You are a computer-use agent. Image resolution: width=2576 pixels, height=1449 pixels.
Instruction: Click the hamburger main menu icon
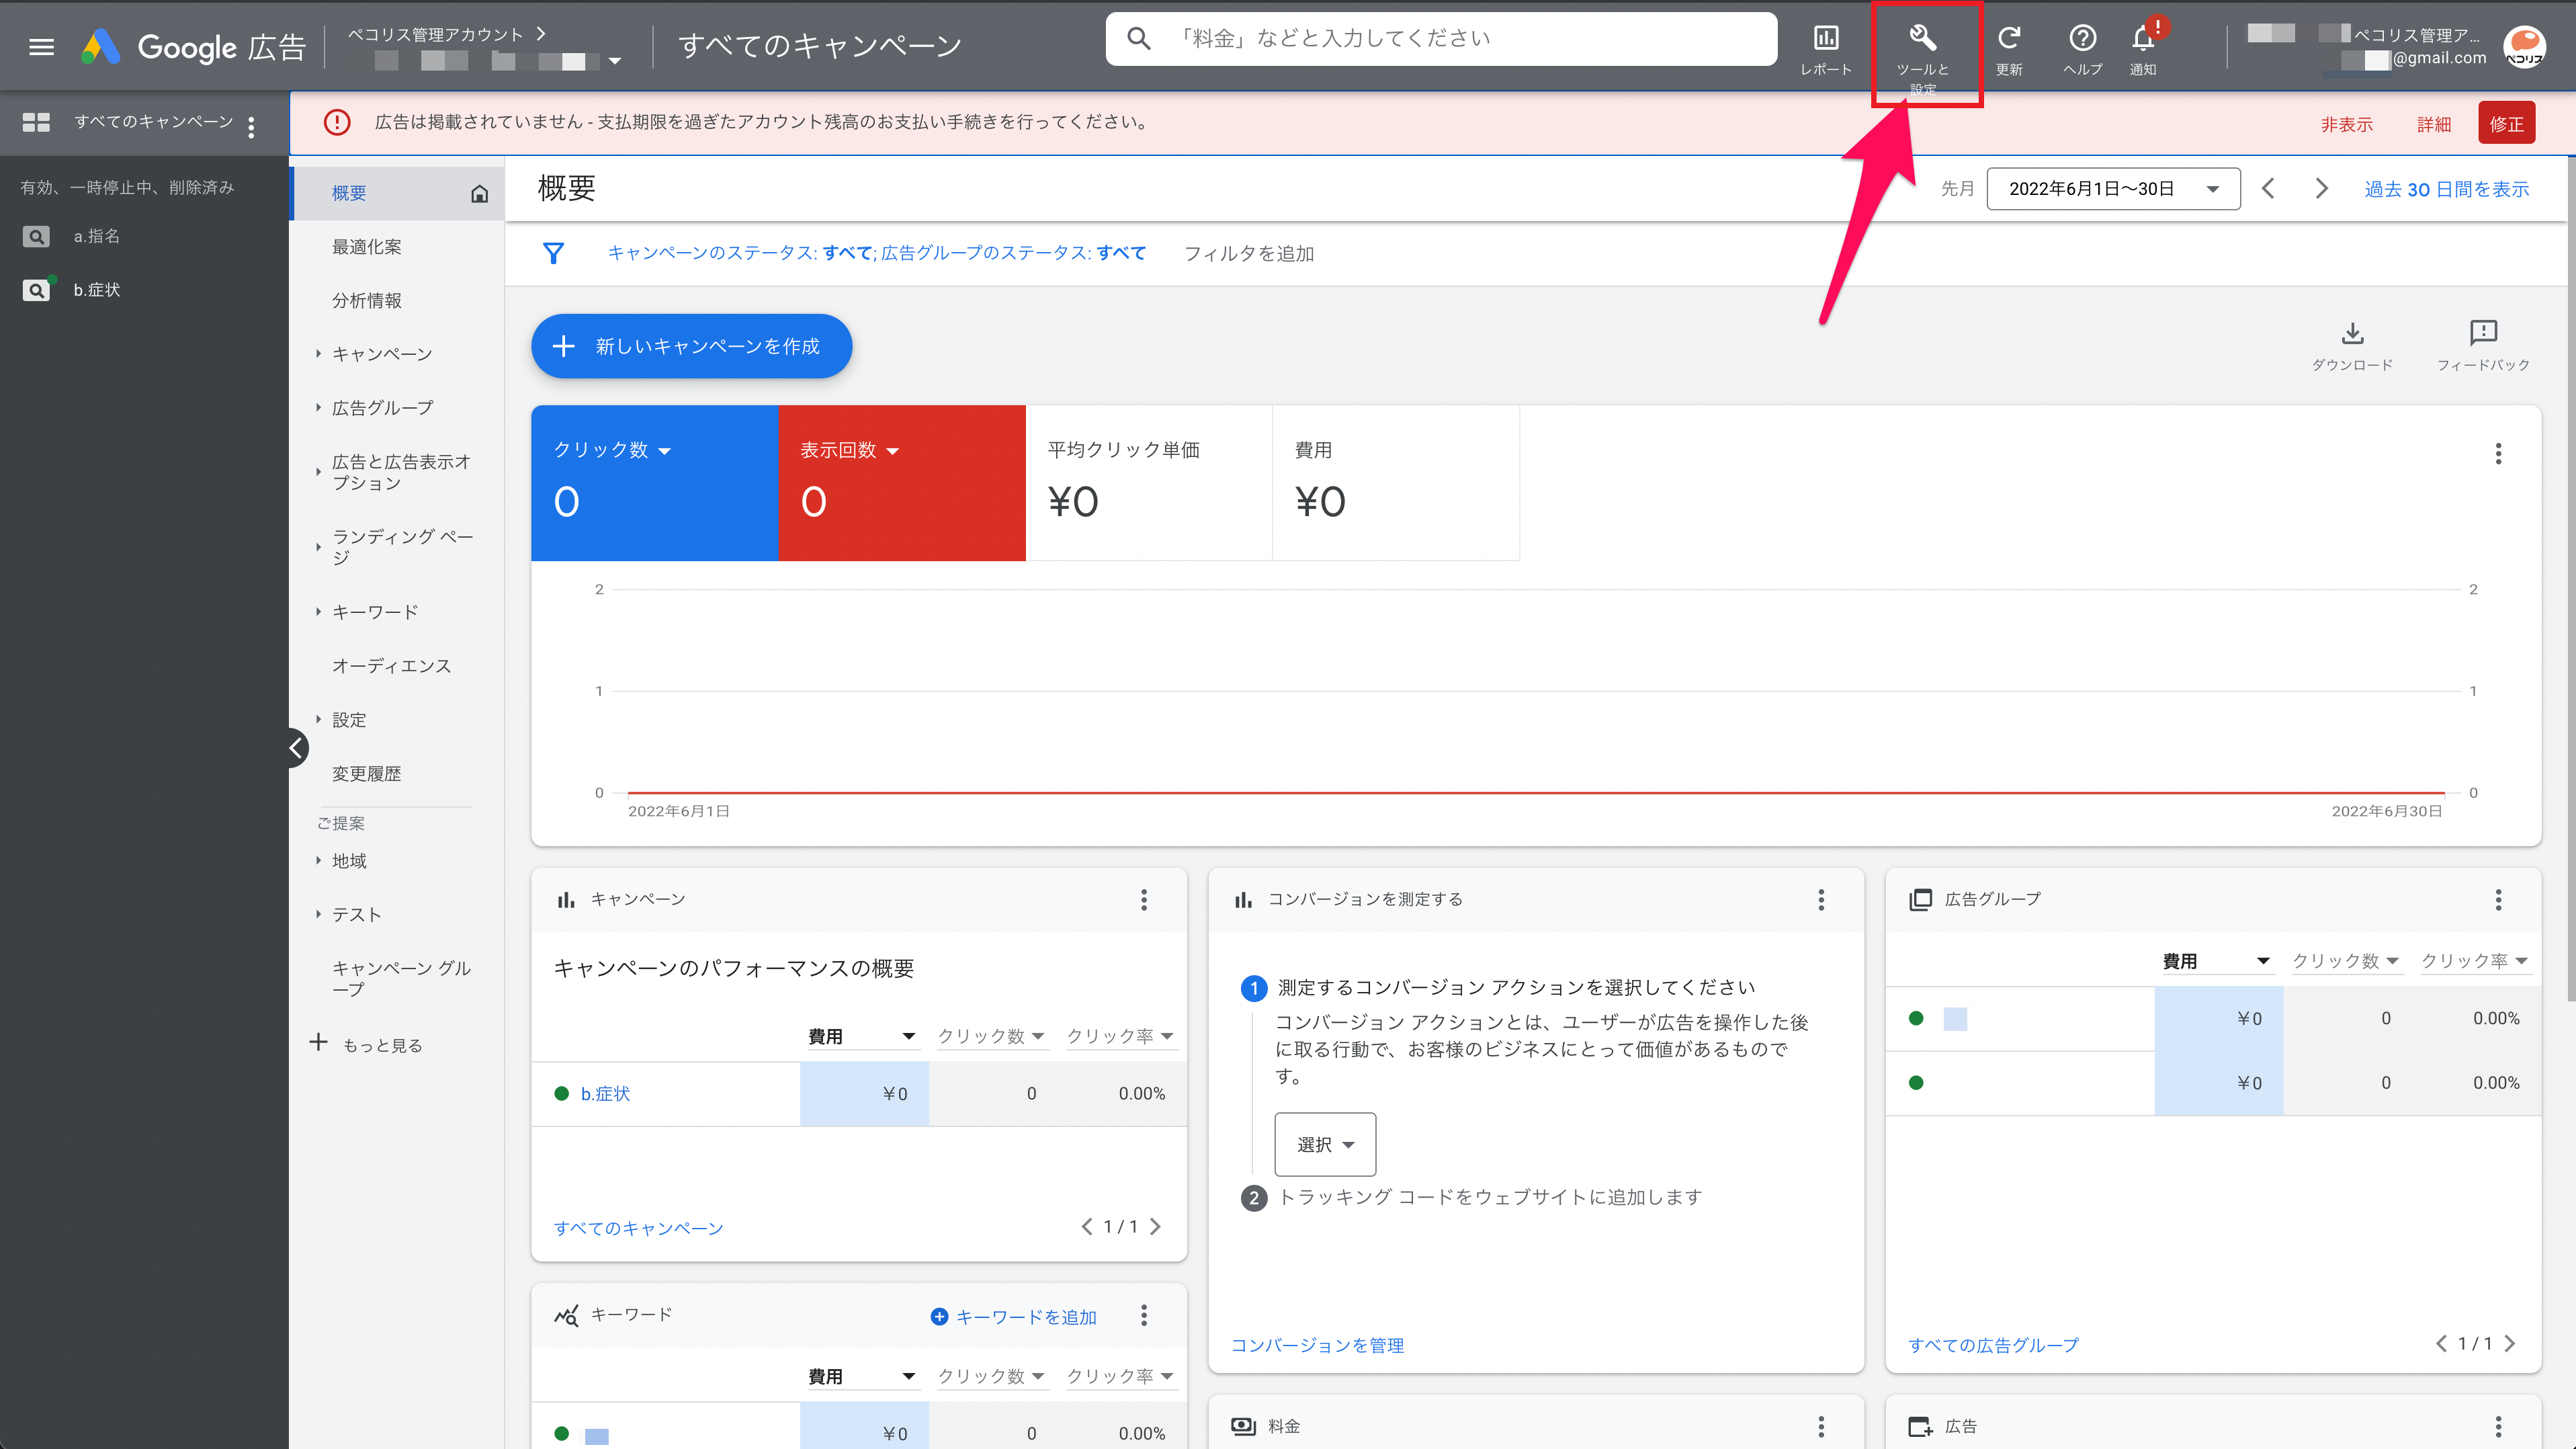point(41,47)
